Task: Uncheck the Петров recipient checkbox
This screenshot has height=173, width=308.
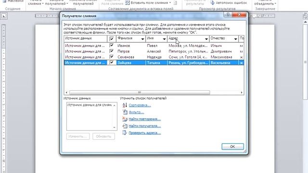Action: [x=112, y=51]
